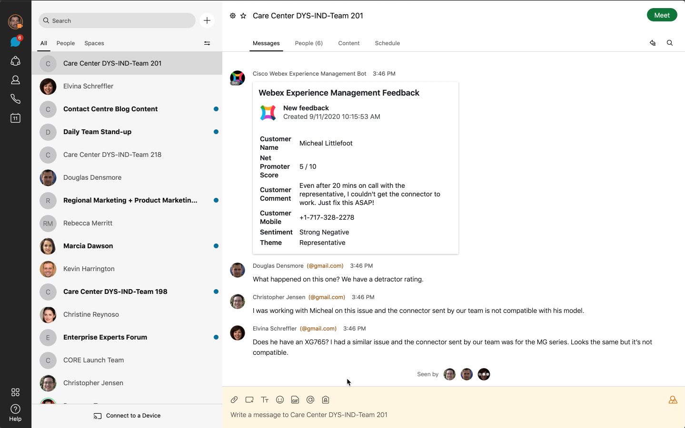This screenshot has height=428, width=685.
Task: Open the Help icon
Action: [x=15, y=412]
